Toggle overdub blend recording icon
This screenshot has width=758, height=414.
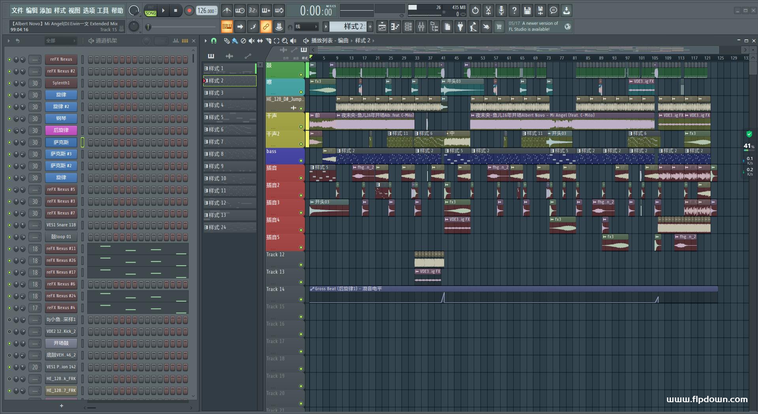click(266, 11)
